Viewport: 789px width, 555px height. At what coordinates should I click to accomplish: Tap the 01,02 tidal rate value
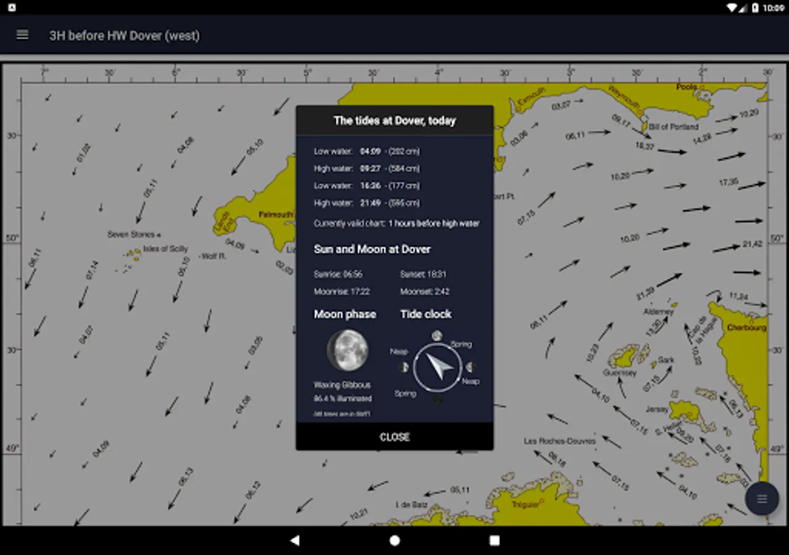point(83,153)
